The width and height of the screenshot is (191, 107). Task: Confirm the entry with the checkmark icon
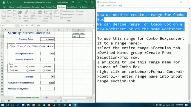pyautogui.click(x=27, y=25)
